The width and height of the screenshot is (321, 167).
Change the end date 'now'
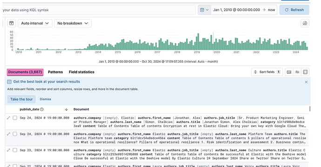(x=271, y=10)
